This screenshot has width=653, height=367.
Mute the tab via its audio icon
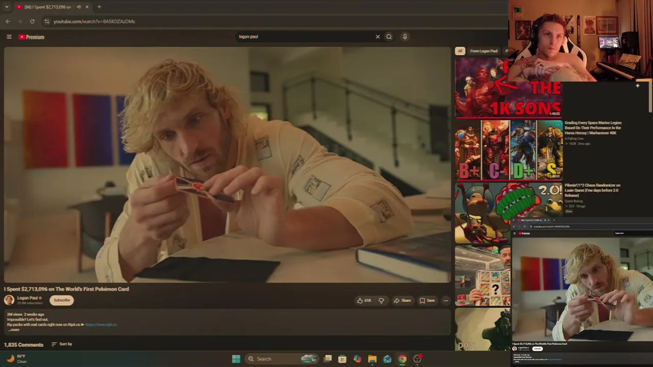[79, 7]
